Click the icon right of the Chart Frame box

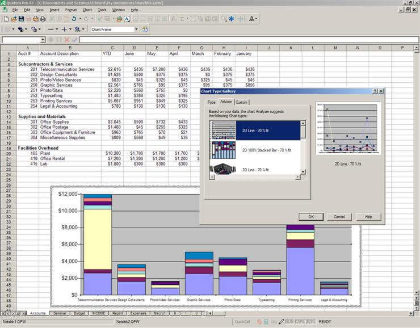(145, 29)
